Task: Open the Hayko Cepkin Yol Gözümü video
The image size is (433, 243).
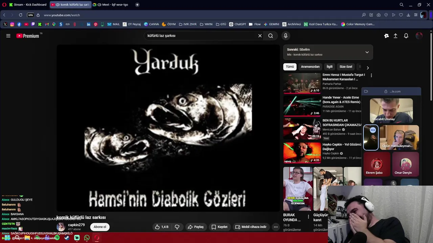Action: point(302,153)
